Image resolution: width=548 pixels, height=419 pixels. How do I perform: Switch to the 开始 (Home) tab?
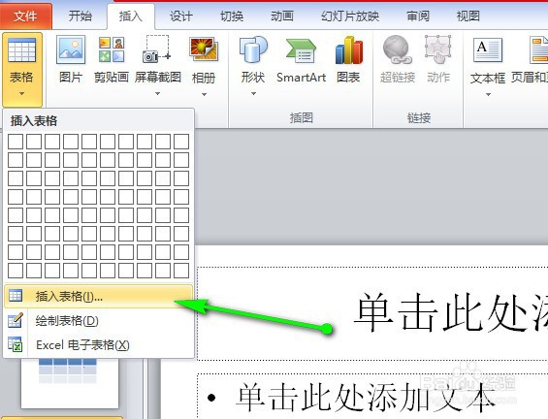pos(81,16)
